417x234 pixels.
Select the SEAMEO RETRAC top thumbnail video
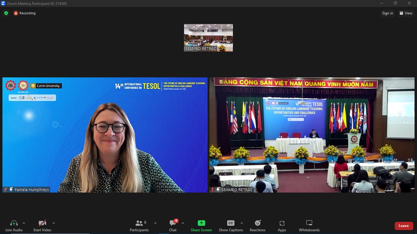[x=209, y=38]
